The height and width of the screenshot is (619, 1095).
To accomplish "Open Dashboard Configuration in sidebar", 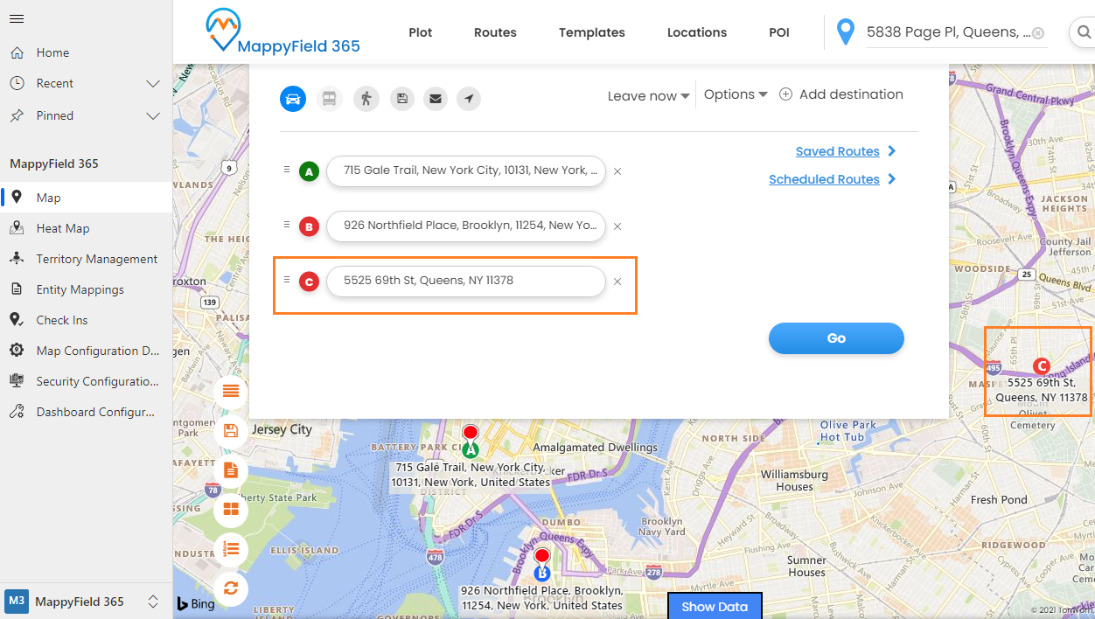I will click(86, 412).
